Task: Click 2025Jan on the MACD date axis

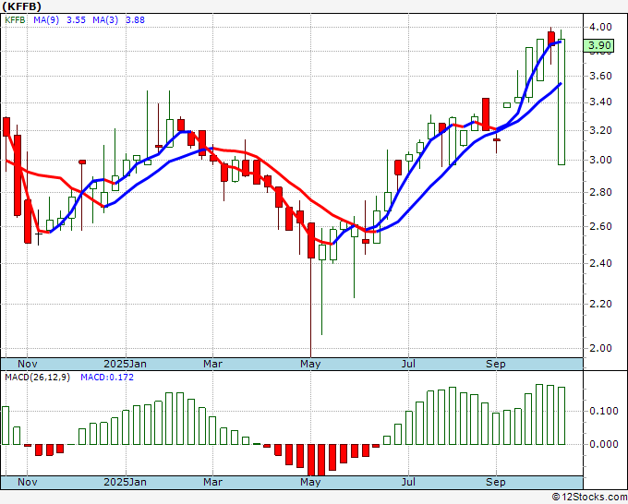Action: tap(125, 482)
